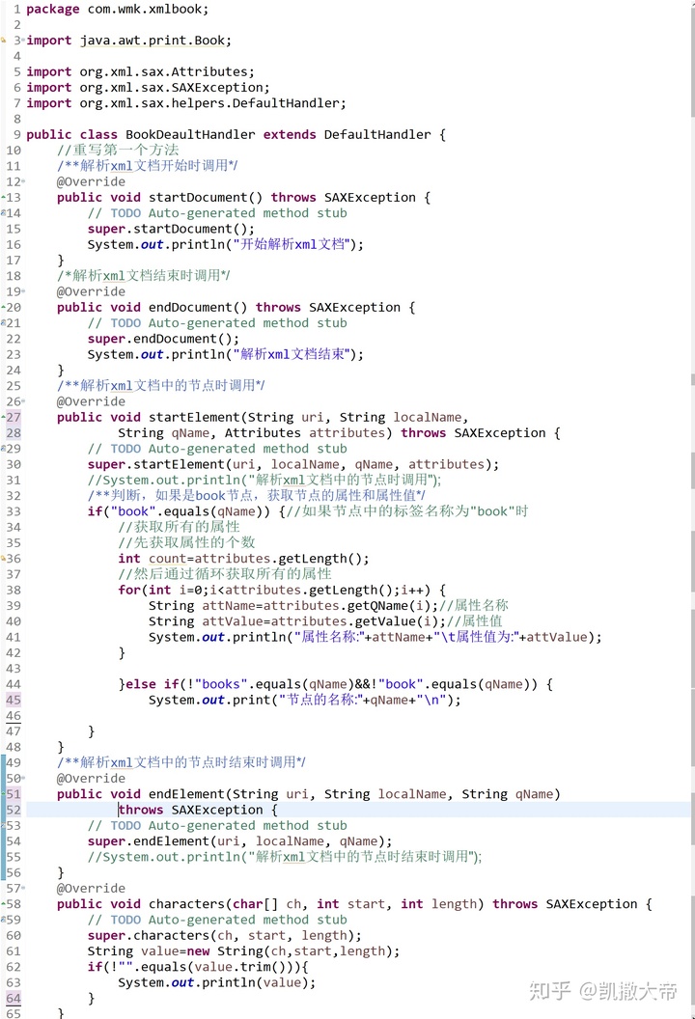Click the TODO task marker at line 29
The width and height of the screenshot is (695, 1019).
pos(3,449)
